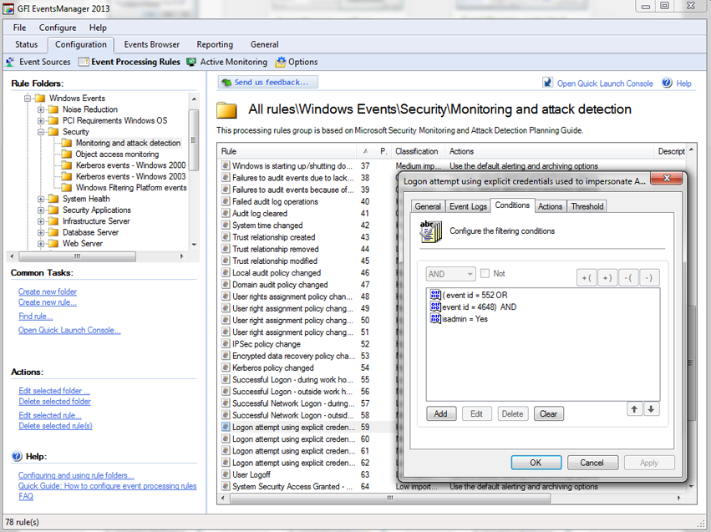The width and height of the screenshot is (711, 532).
Task: Move condition down with down-arrow button
Action: tap(651, 409)
